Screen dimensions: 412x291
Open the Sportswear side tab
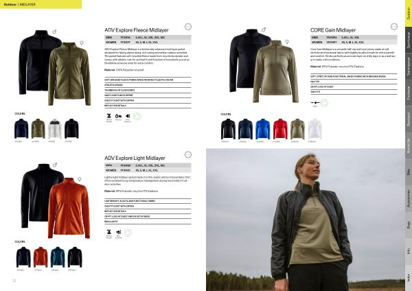(409, 40)
